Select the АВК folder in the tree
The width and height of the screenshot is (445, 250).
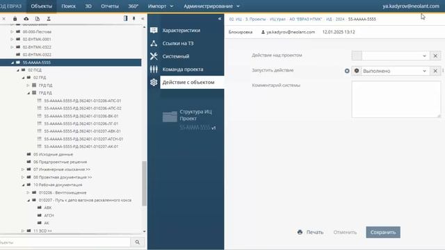point(48,208)
